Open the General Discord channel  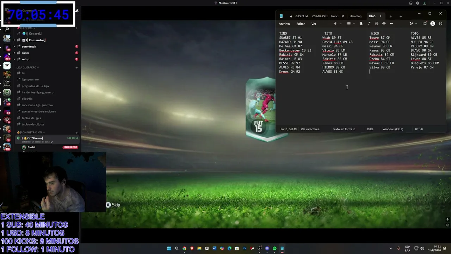(32, 34)
